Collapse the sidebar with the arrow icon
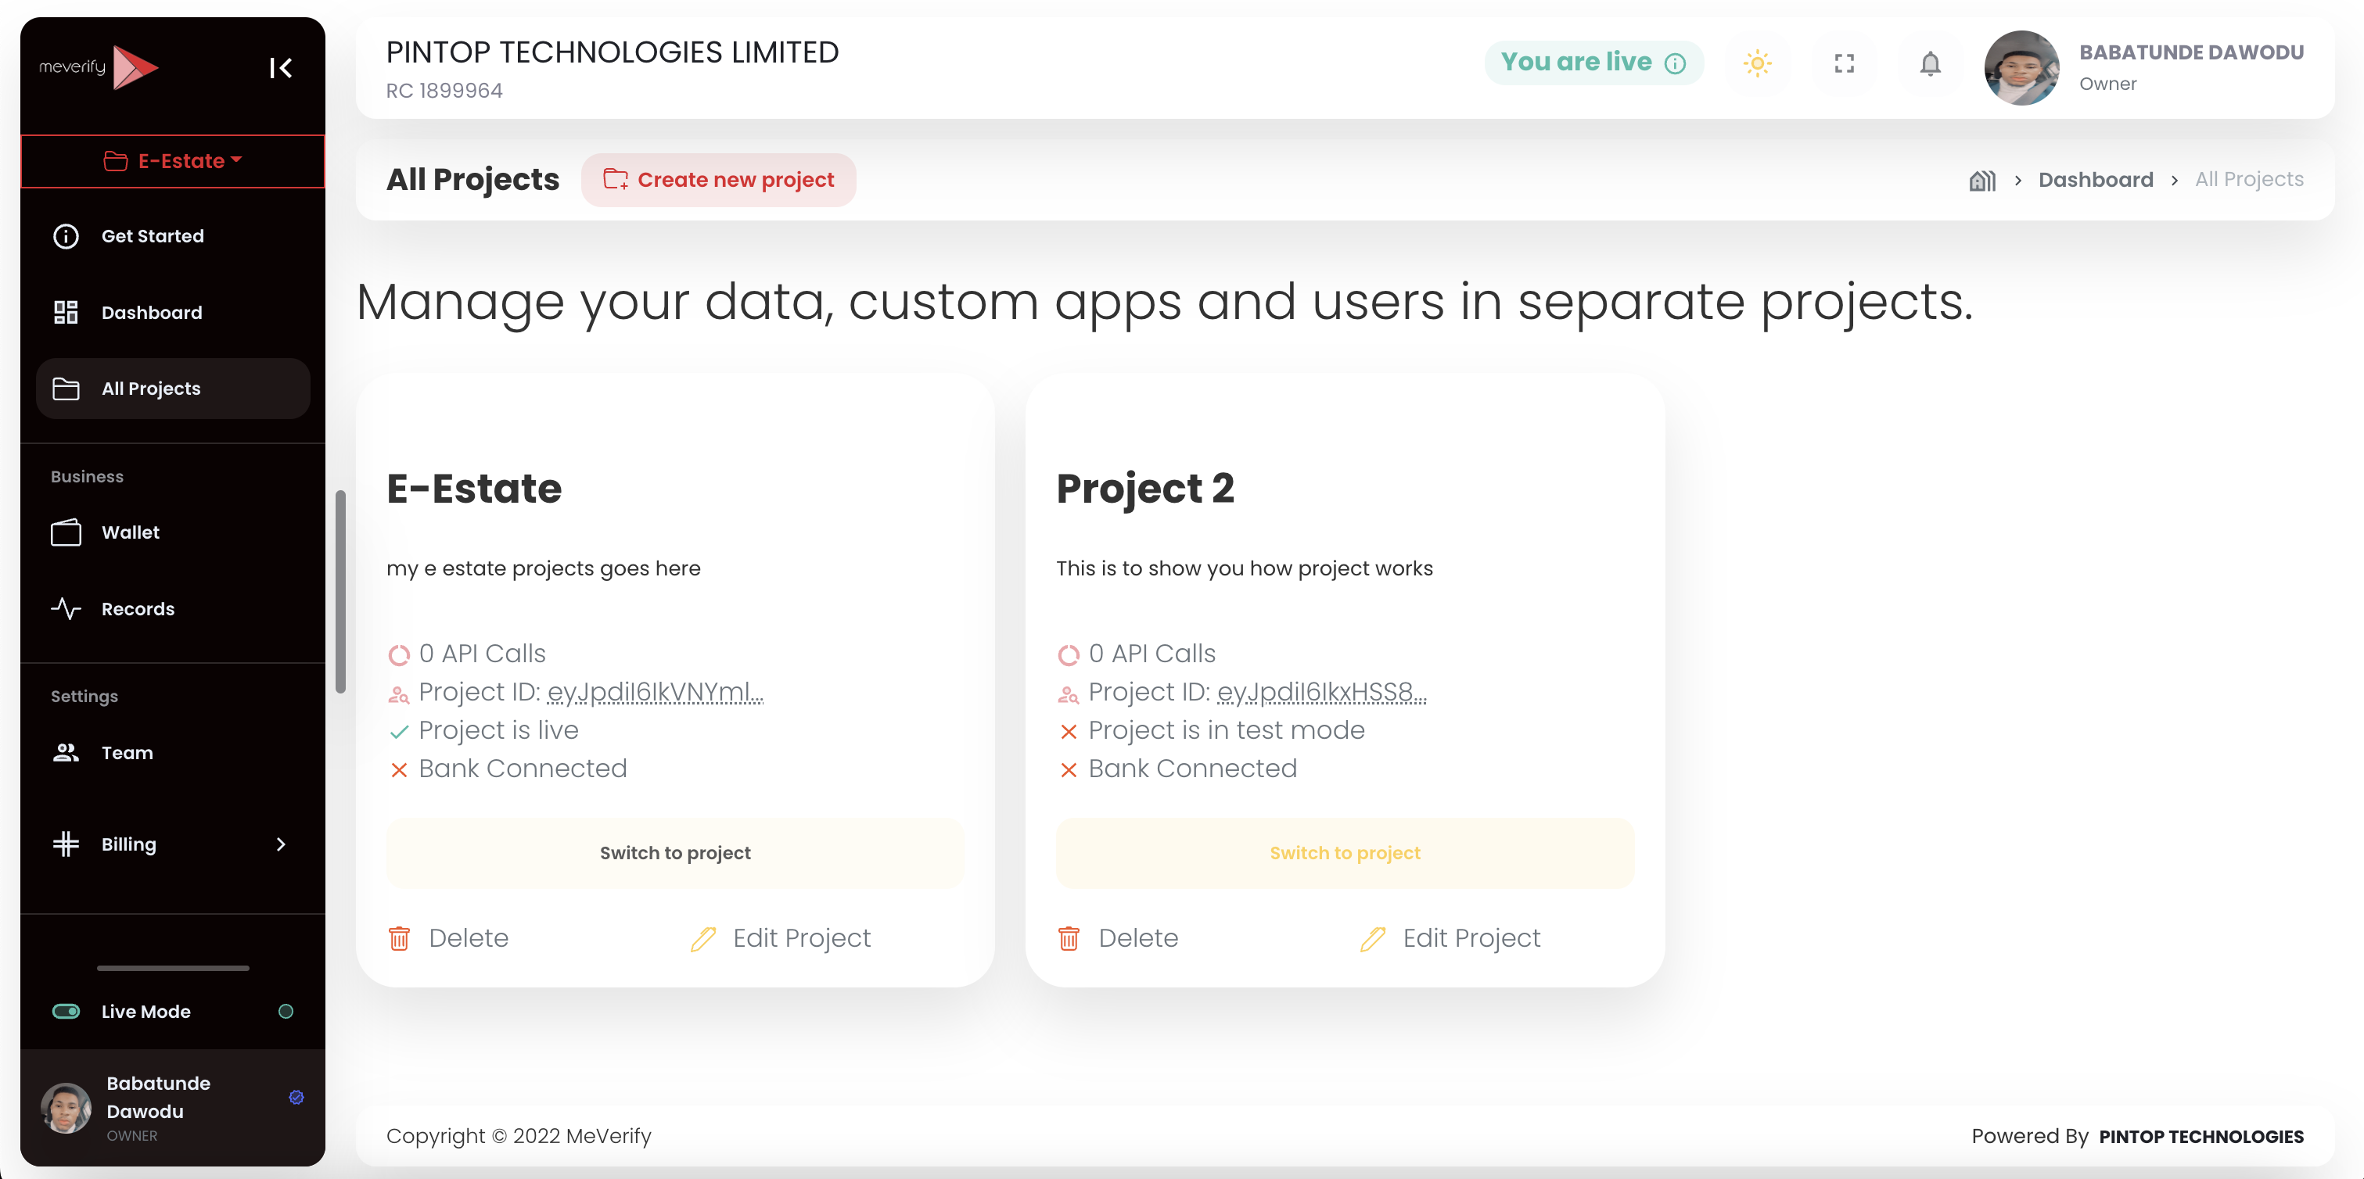This screenshot has height=1179, width=2364. (281, 68)
